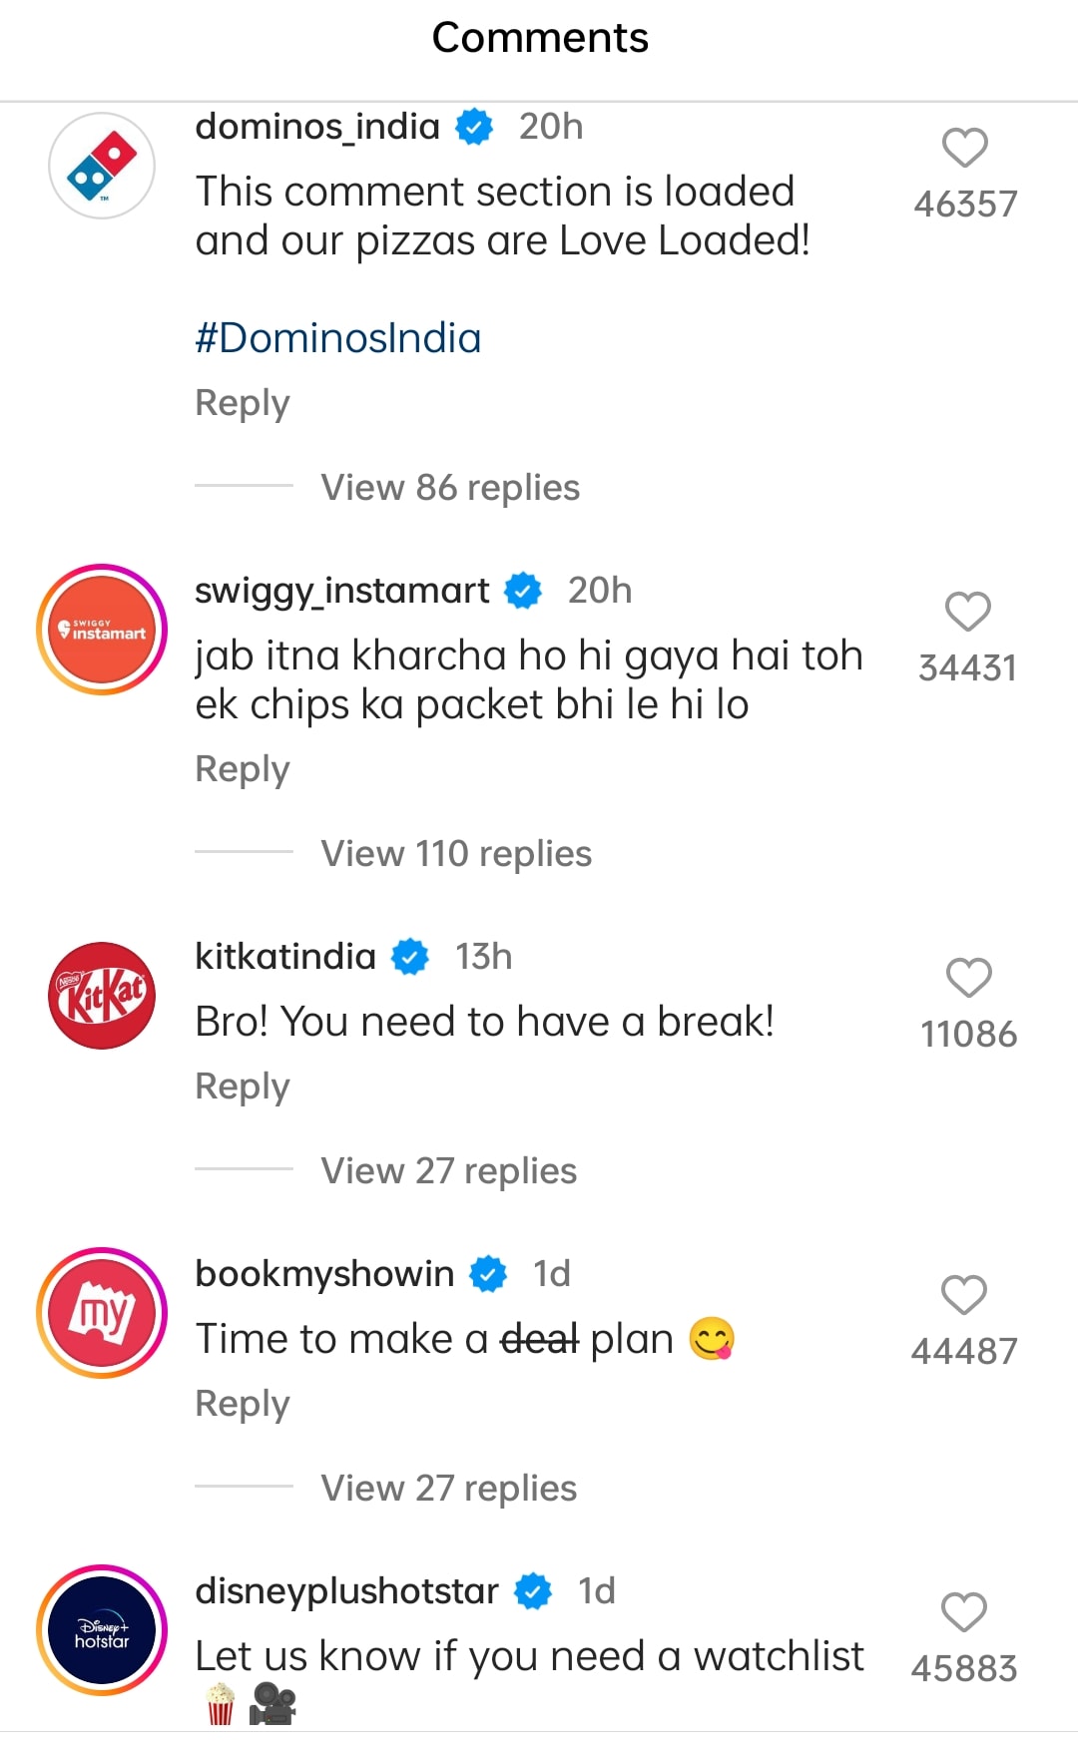The width and height of the screenshot is (1078, 1748).
Task: Open the #DominosIndia hashtag
Action: coord(337,338)
